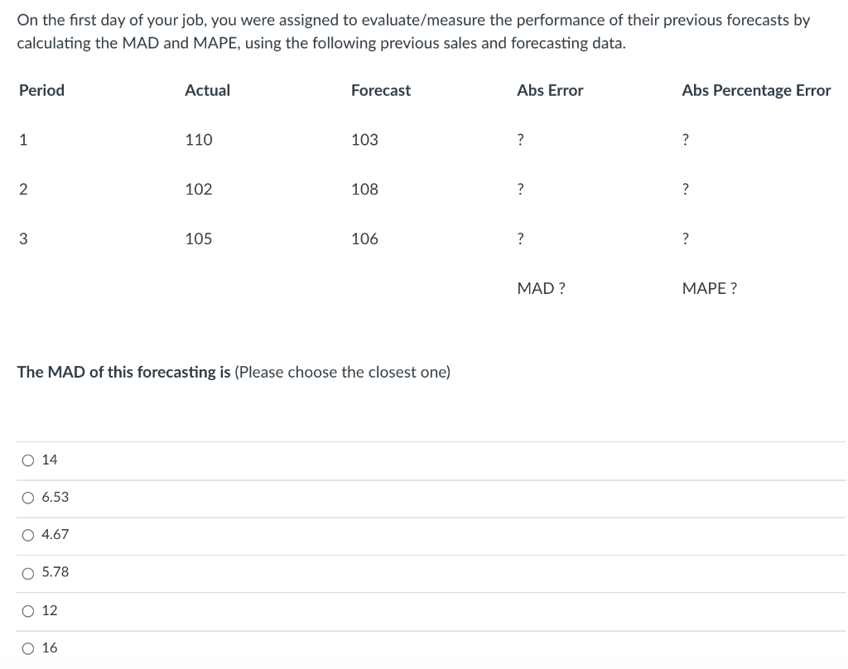Screen dimensions: 848x669
Task: Click the actual value 110 cell
Action: coord(199,140)
